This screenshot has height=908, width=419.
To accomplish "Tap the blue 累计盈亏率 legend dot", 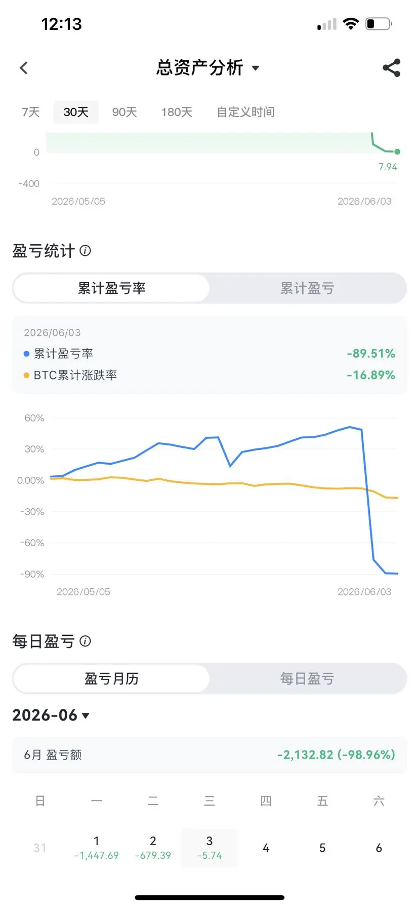I will (27, 354).
